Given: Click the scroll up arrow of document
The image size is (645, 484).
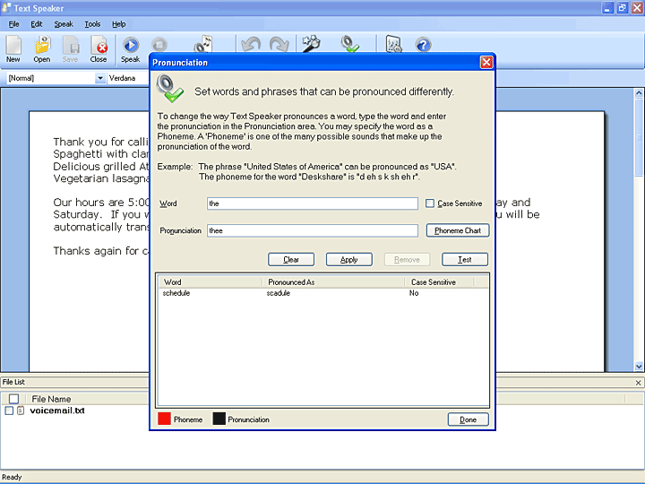Looking at the screenshot, I should pyautogui.click(x=639, y=93).
